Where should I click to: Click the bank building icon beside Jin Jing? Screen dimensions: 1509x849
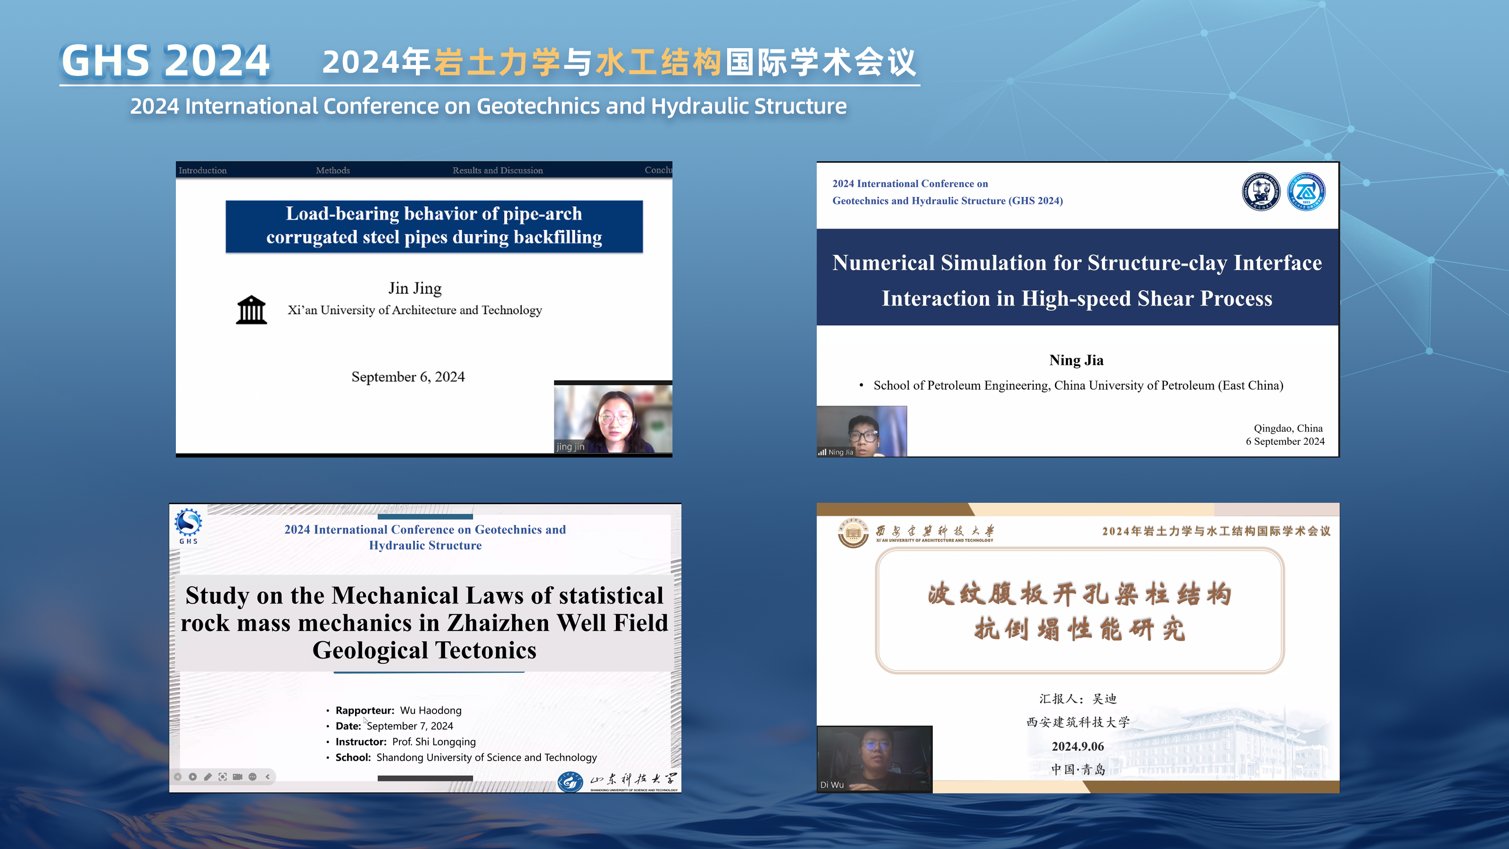[x=251, y=309]
